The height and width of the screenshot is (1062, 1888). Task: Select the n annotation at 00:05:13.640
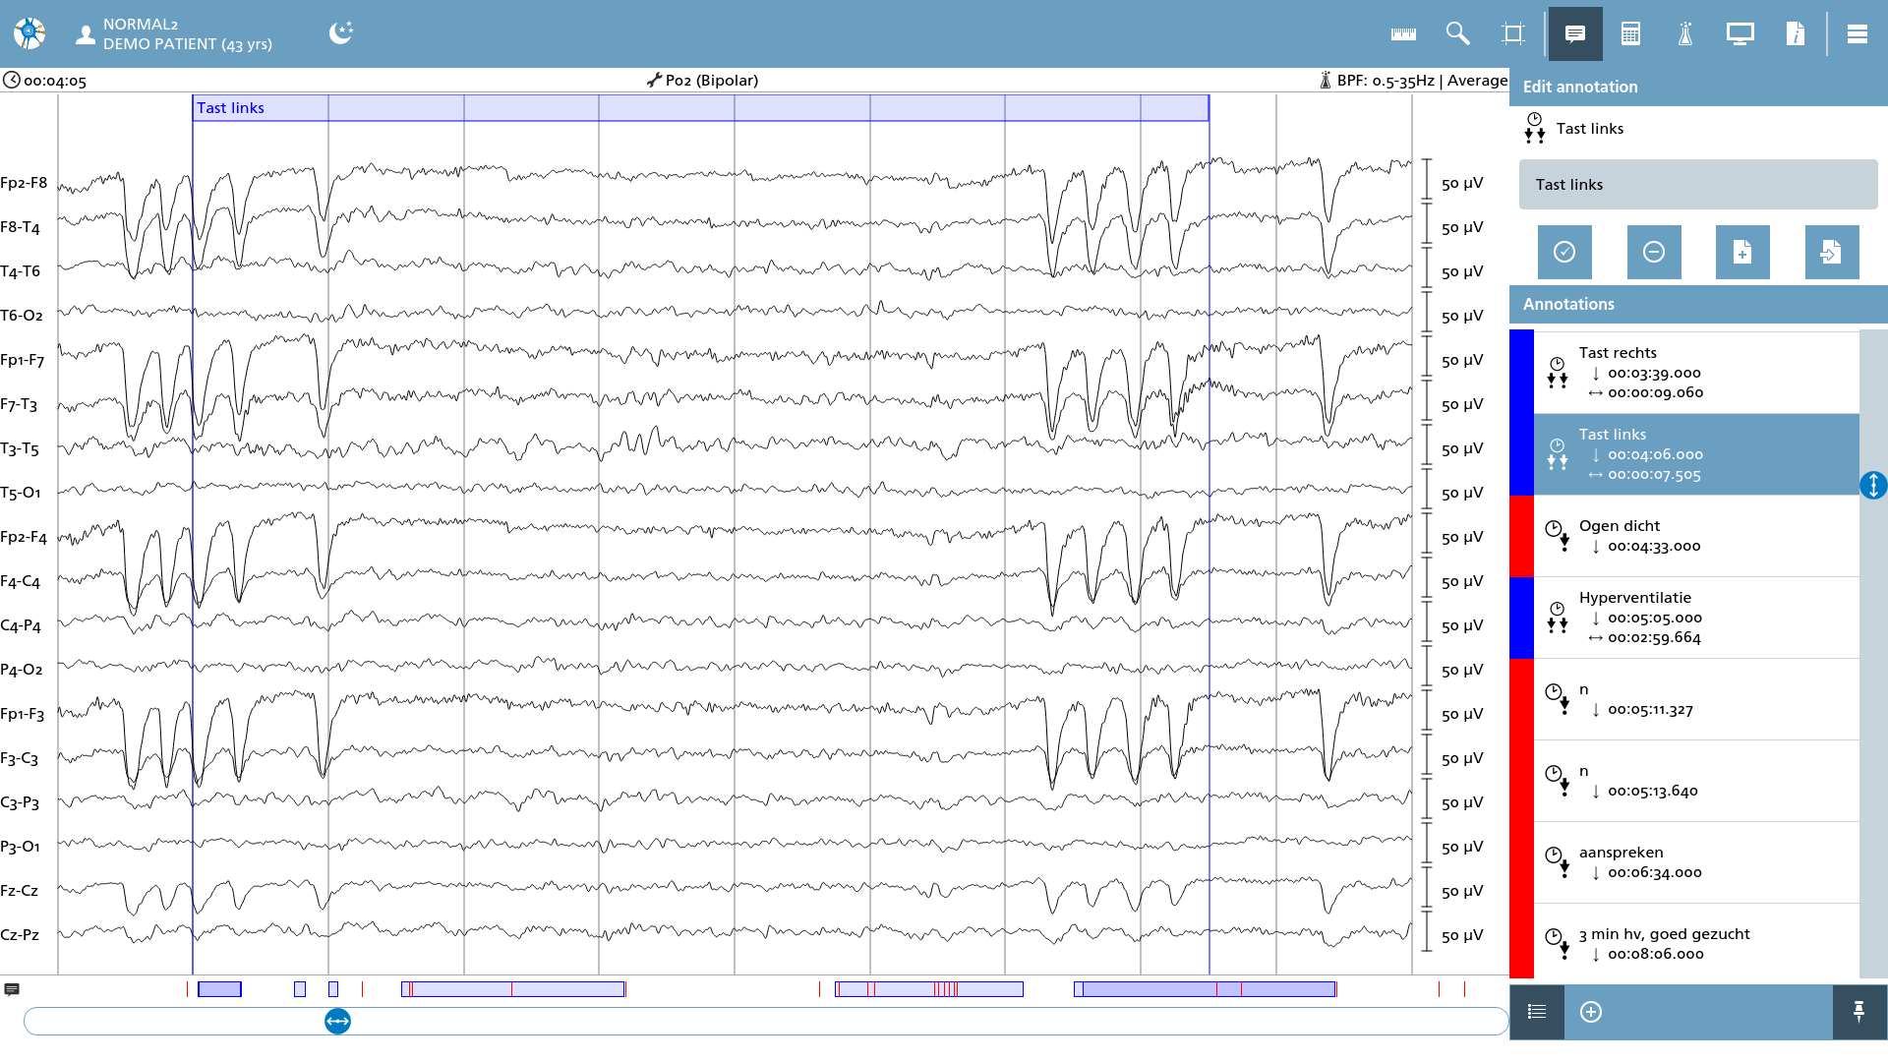(1696, 781)
